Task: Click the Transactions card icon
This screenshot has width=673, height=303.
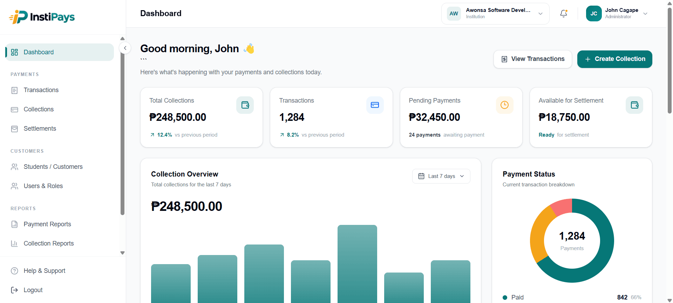Action: click(x=375, y=105)
